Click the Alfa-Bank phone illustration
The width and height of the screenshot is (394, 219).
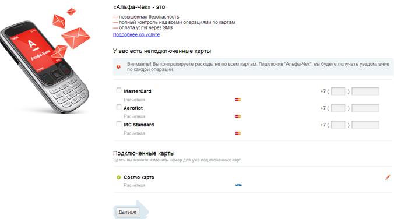click(45, 61)
